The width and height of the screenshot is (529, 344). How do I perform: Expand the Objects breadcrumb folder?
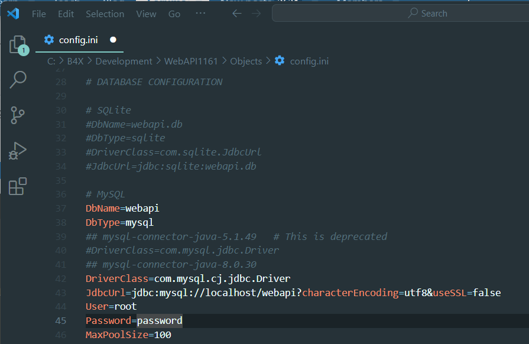click(x=246, y=61)
